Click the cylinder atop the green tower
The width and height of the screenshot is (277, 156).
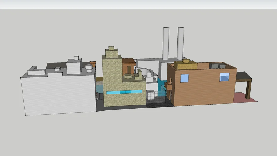[111, 48]
